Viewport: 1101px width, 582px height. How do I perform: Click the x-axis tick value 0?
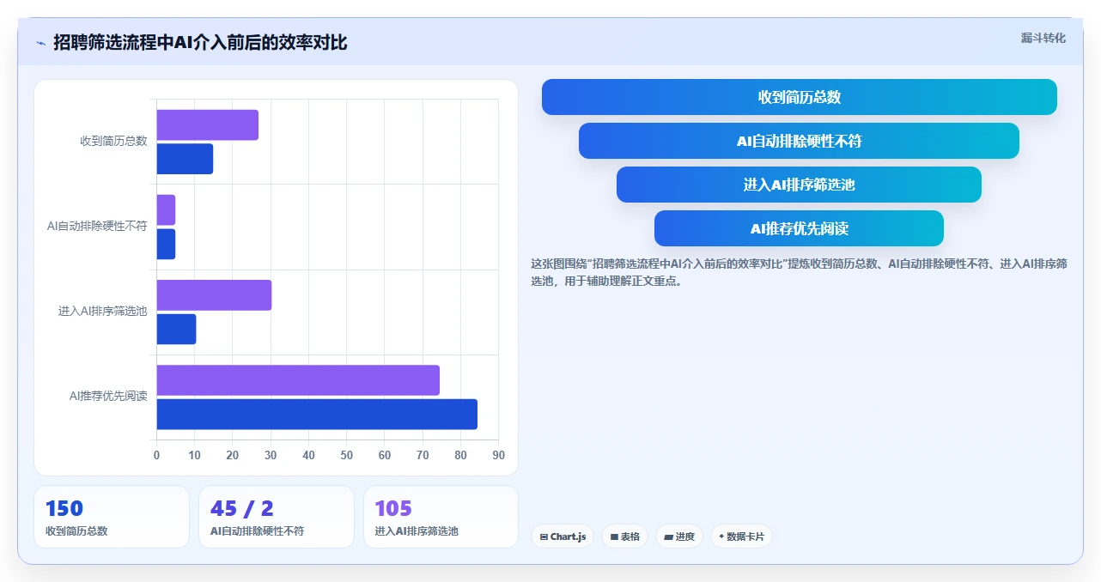(156, 456)
